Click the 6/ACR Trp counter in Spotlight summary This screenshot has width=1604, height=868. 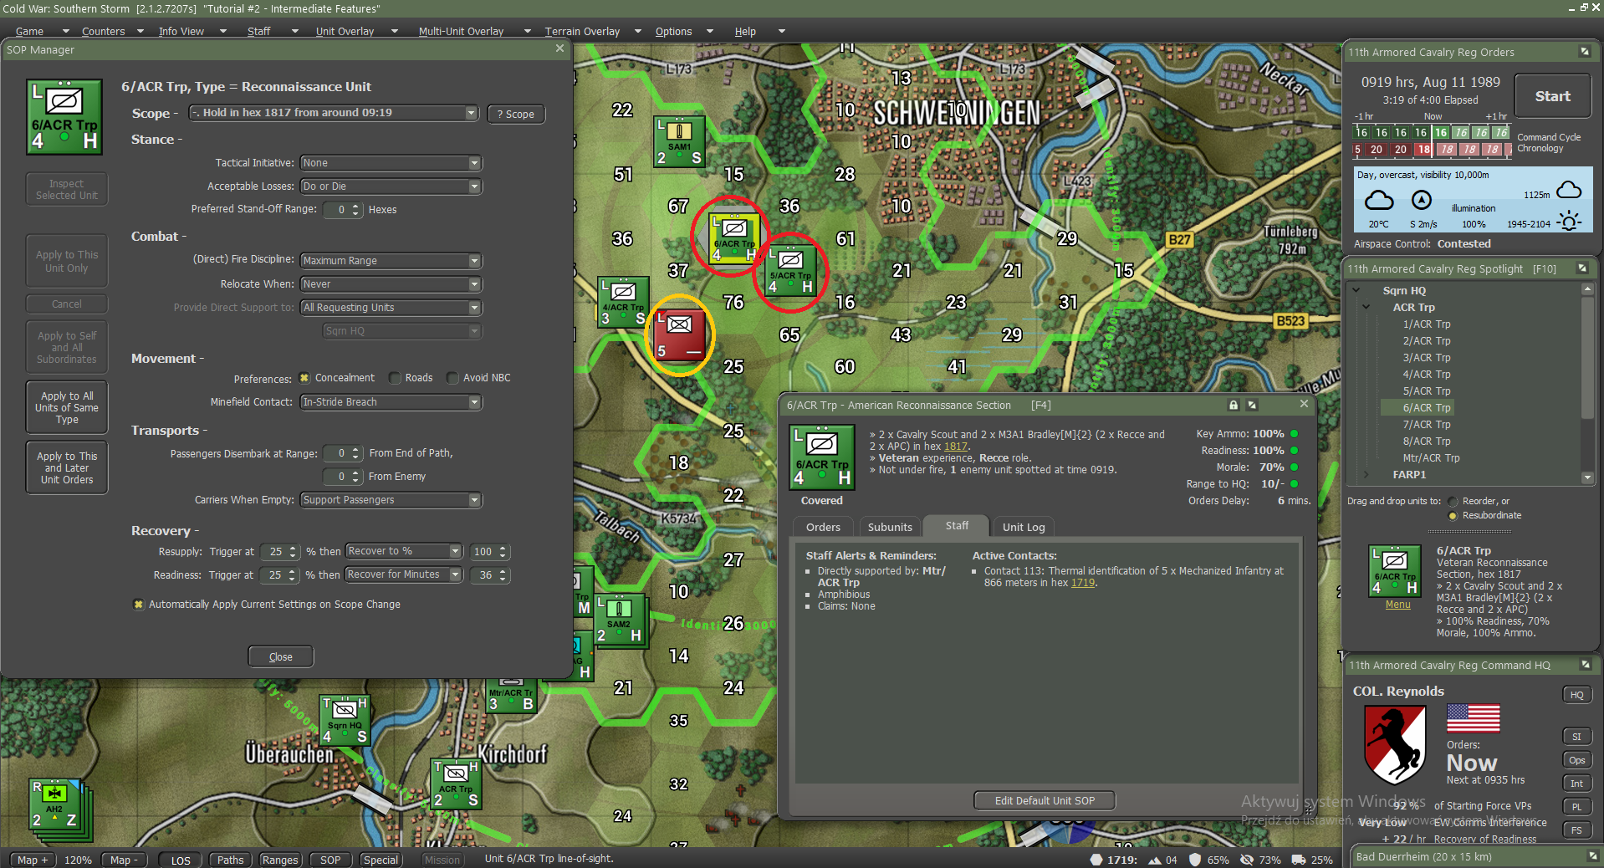[1395, 571]
